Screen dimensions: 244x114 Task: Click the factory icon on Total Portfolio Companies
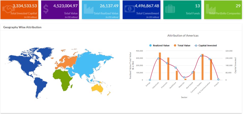[211, 9]
